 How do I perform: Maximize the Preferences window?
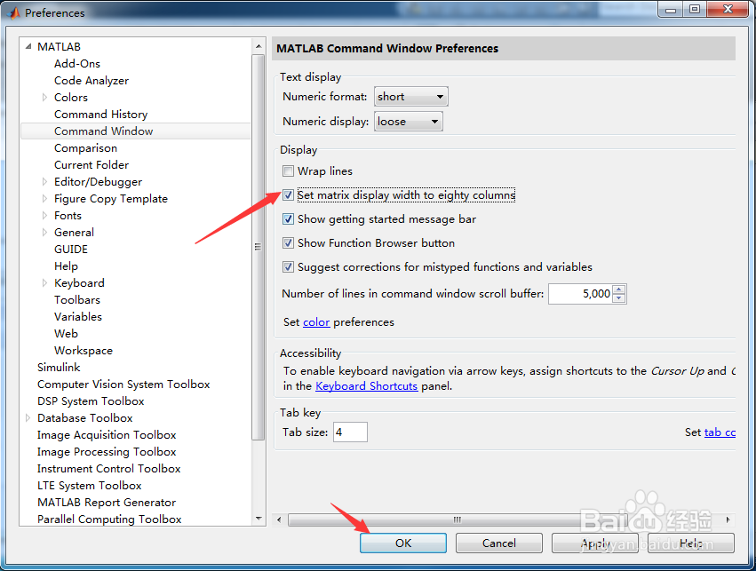[x=695, y=9]
